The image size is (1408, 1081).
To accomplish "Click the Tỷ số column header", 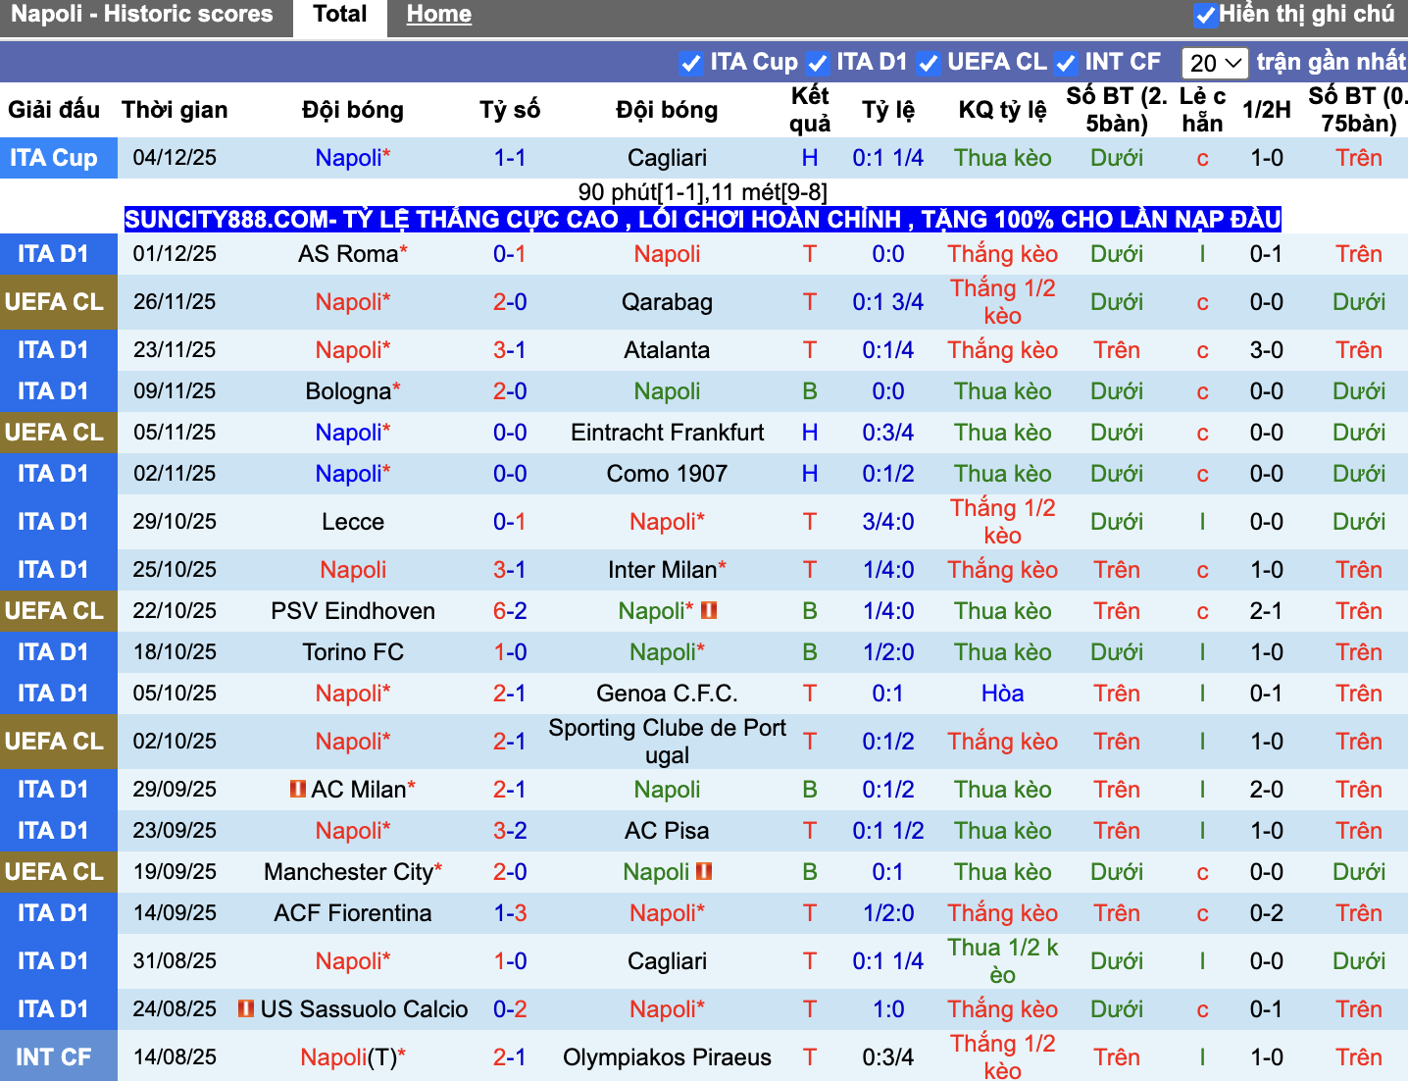I will [x=510, y=110].
